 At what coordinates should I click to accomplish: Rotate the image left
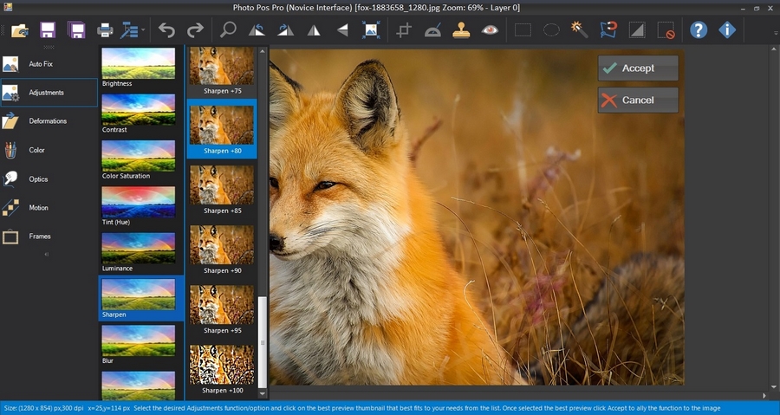coord(257,30)
